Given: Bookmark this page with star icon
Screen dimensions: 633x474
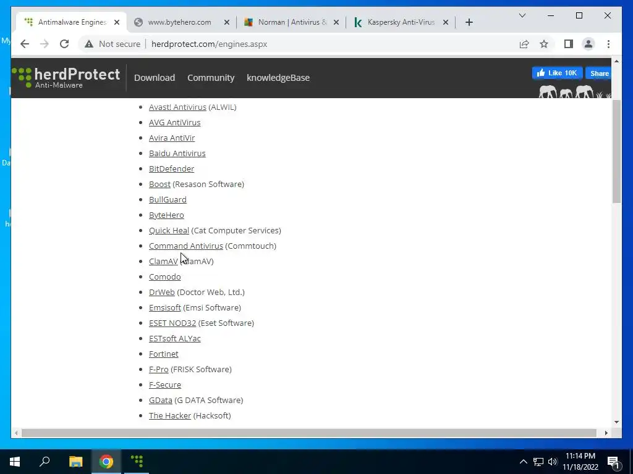Looking at the screenshot, I should pos(544,44).
